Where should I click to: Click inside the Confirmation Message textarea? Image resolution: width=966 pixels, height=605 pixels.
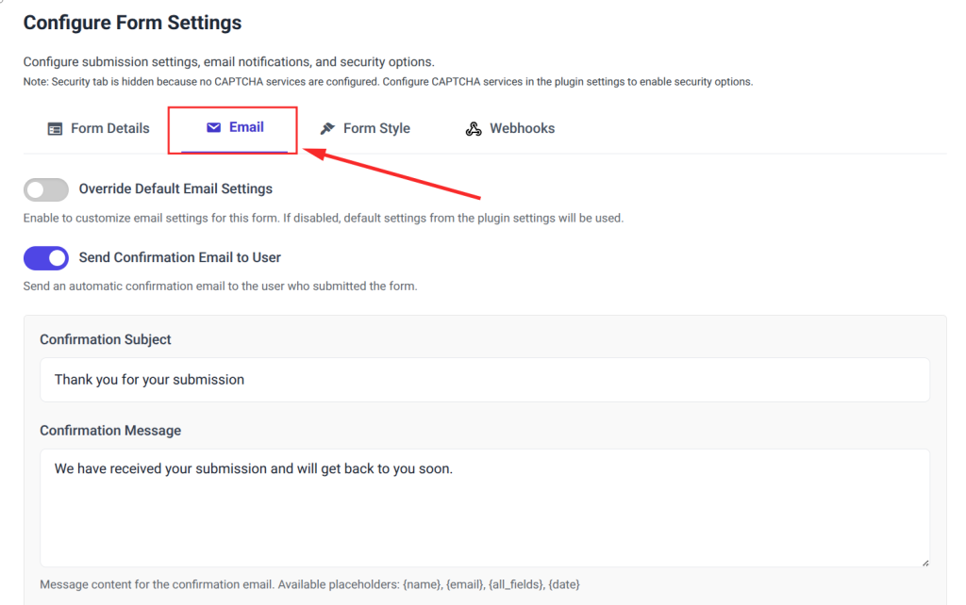pyautogui.click(x=485, y=508)
